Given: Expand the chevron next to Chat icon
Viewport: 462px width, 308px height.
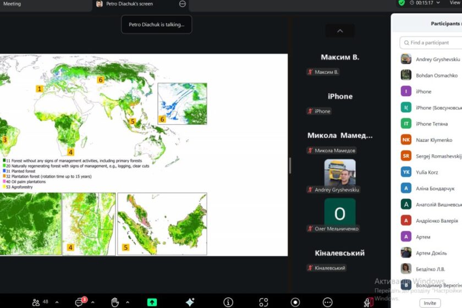Looking at the screenshot, I should point(94,302).
